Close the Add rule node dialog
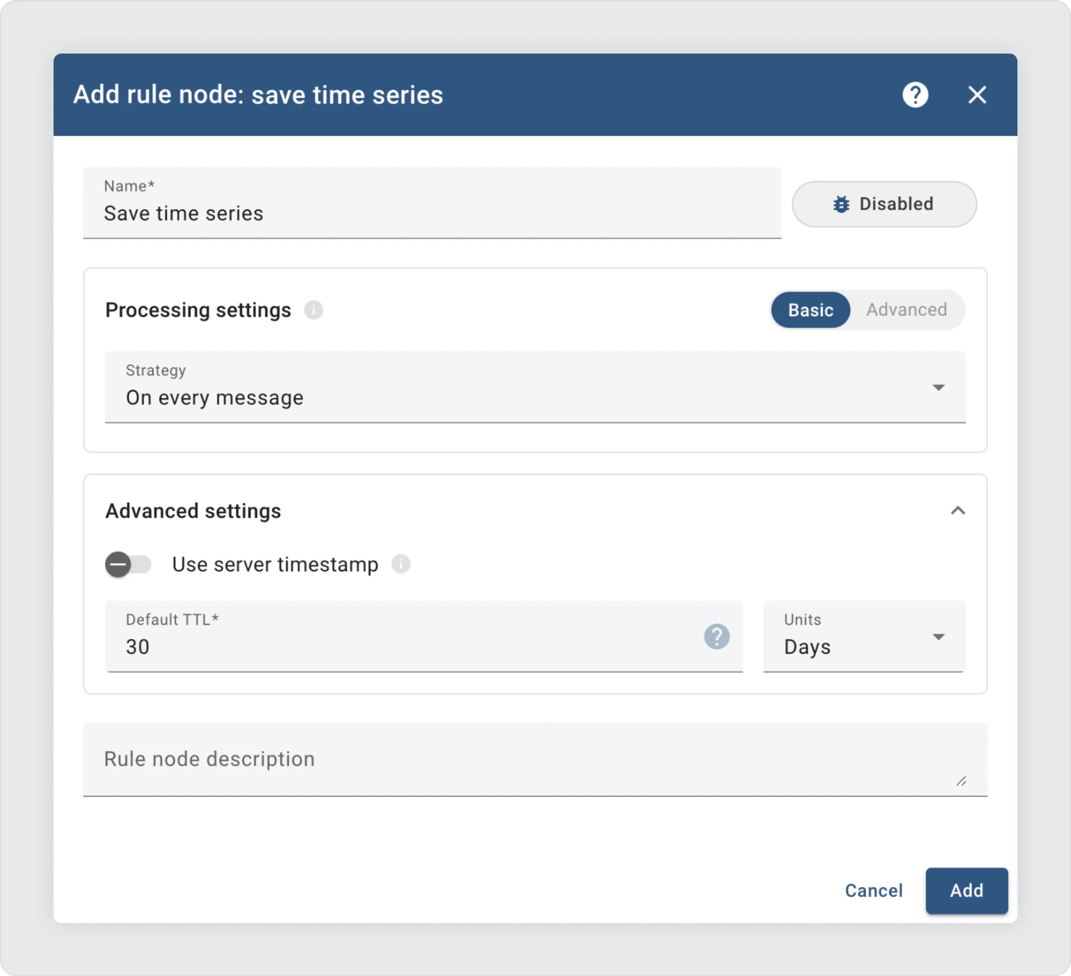Viewport: 1071px width, 976px height. (x=976, y=95)
